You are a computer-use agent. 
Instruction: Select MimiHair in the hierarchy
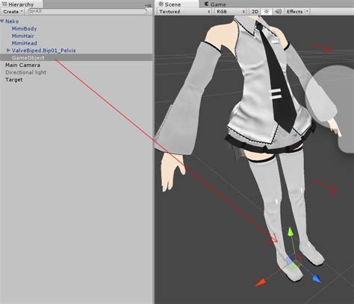(x=23, y=36)
